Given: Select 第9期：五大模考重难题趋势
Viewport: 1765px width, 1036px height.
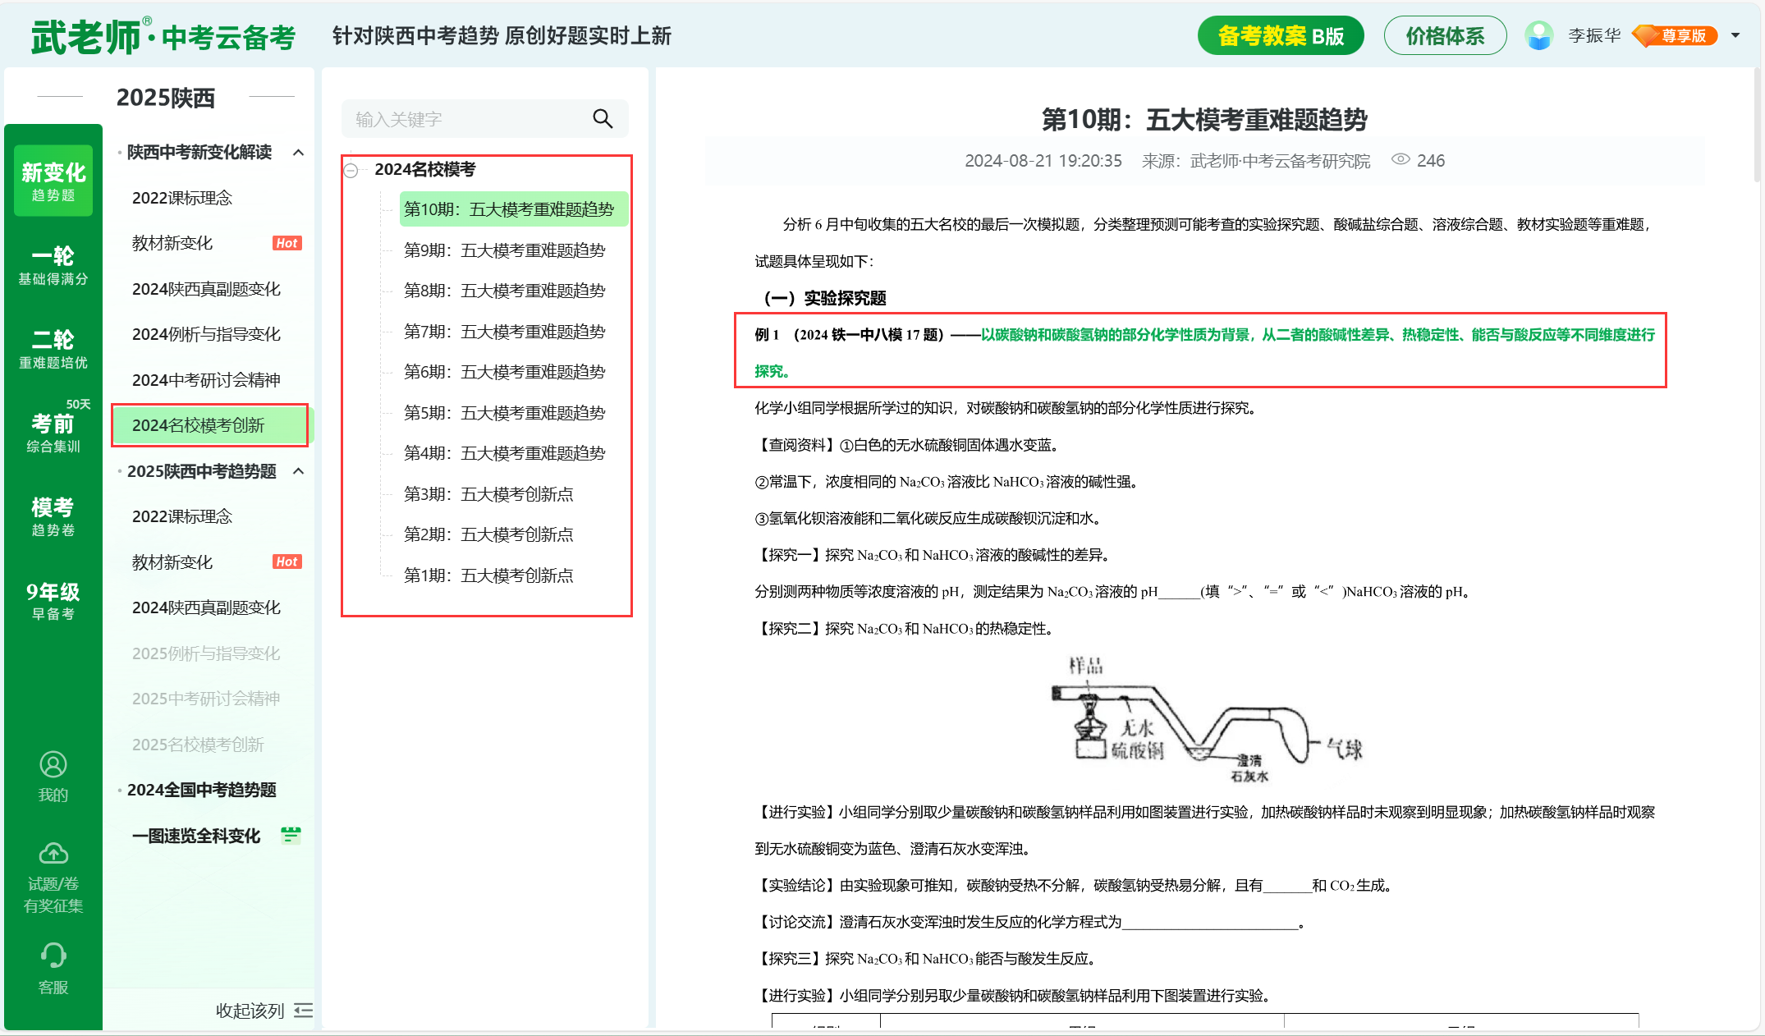Looking at the screenshot, I should 504,250.
